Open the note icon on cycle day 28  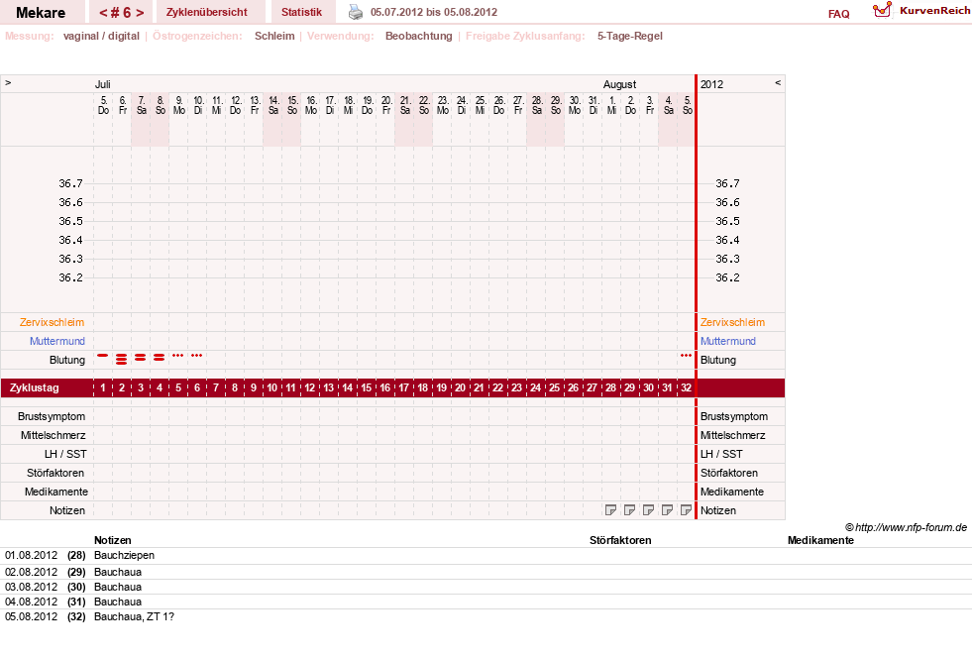click(x=610, y=509)
